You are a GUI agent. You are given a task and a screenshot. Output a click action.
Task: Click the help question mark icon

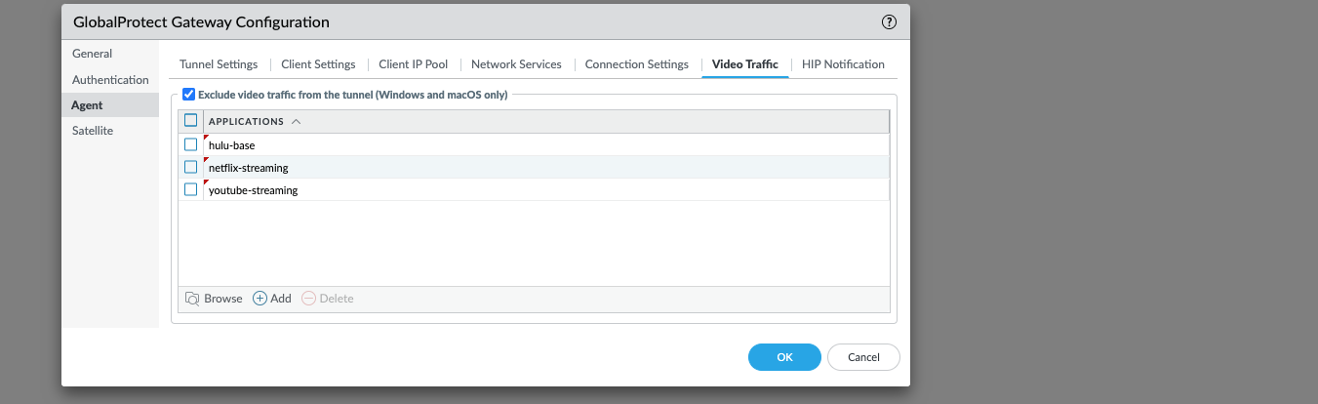point(888,21)
